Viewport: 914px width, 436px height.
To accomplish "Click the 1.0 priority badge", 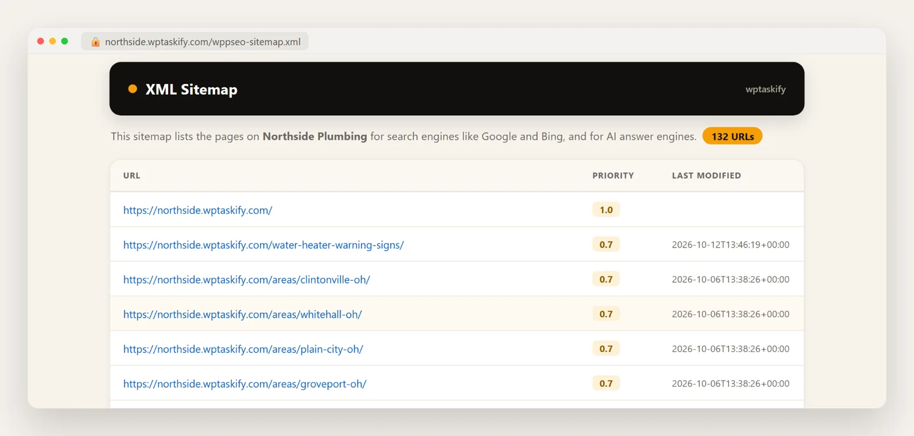I will click(606, 209).
